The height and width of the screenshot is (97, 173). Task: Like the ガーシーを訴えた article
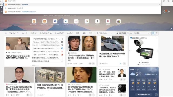[70, 64]
